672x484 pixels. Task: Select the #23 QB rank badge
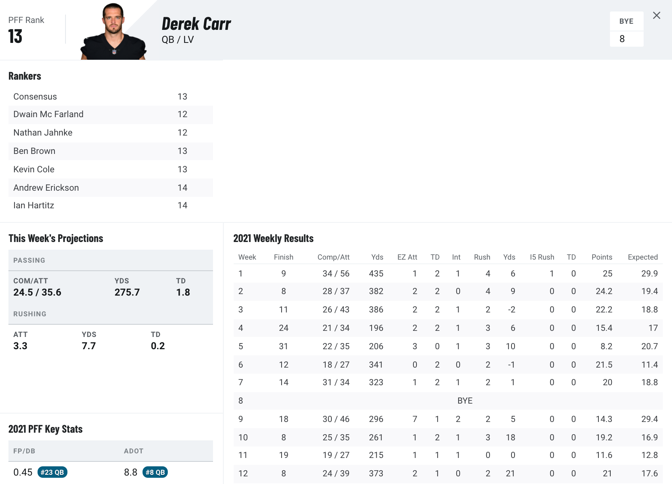click(x=52, y=472)
